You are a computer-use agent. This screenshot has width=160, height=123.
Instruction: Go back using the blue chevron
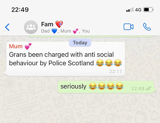click(x=7, y=27)
